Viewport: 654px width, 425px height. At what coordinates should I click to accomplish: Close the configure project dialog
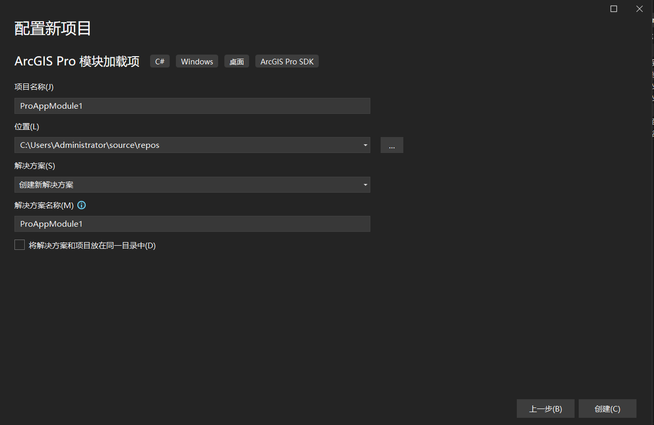[x=640, y=9]
